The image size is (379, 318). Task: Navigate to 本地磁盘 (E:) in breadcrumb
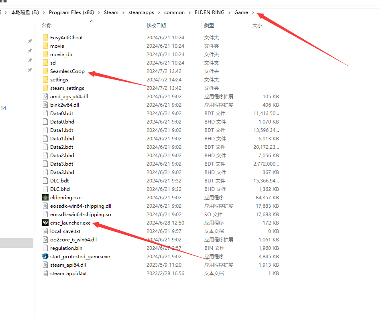pyautogui.click(x=25, y=12)
